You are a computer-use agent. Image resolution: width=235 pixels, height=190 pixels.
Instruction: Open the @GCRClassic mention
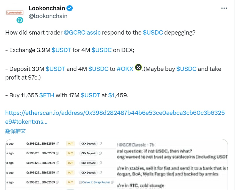tap(82, 33)
